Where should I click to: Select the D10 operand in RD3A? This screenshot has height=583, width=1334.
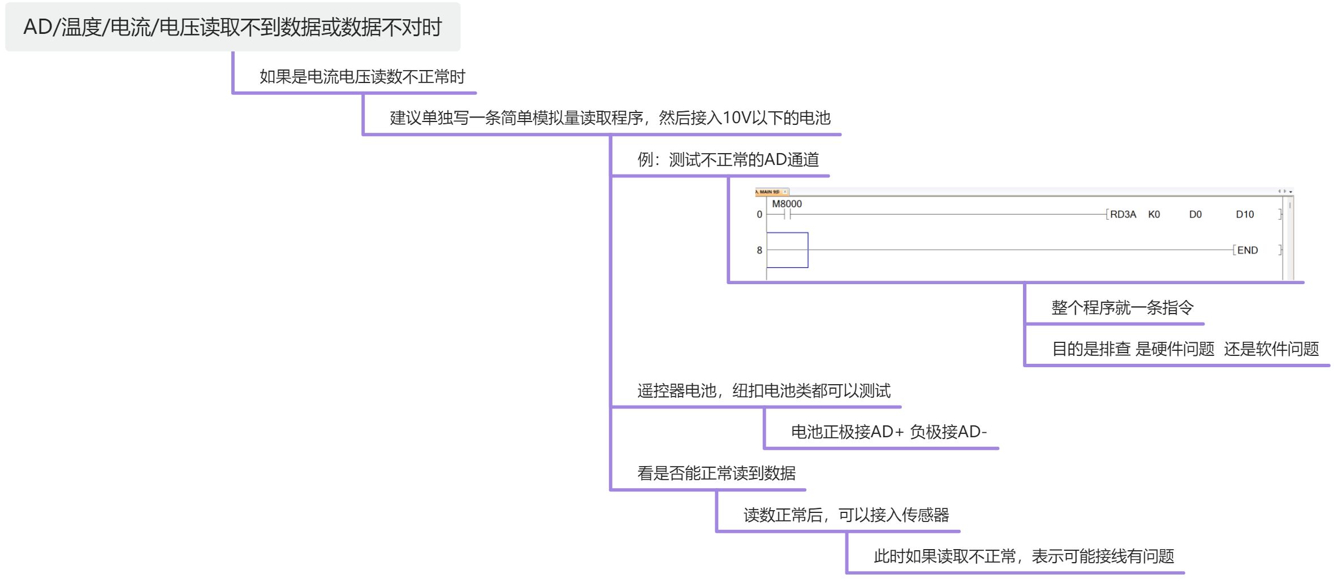click(1245, 215)
